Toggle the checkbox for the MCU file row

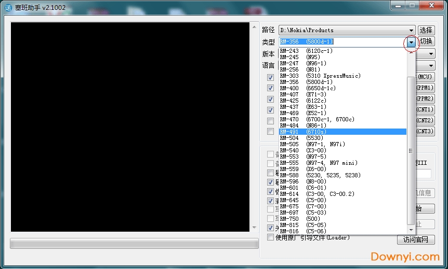270,77
